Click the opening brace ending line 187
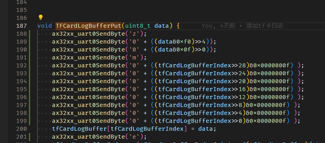The image size is (325, 143). point(178,26)
